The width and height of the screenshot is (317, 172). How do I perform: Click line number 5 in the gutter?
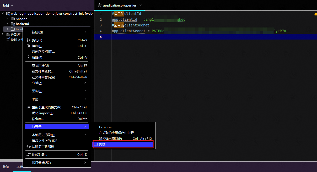[101, 37]
